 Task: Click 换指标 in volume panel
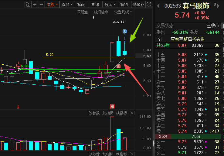[122, 113]
